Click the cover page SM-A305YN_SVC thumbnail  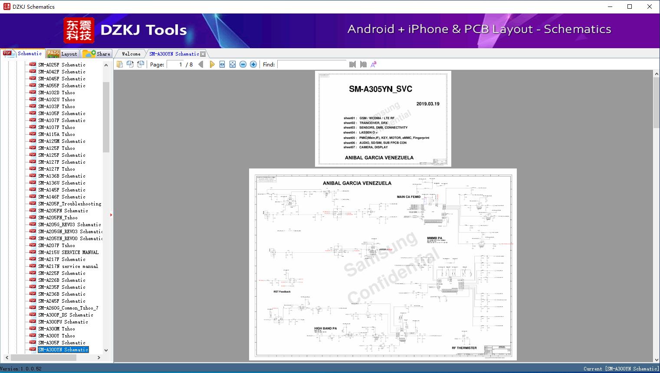(383, 119)
